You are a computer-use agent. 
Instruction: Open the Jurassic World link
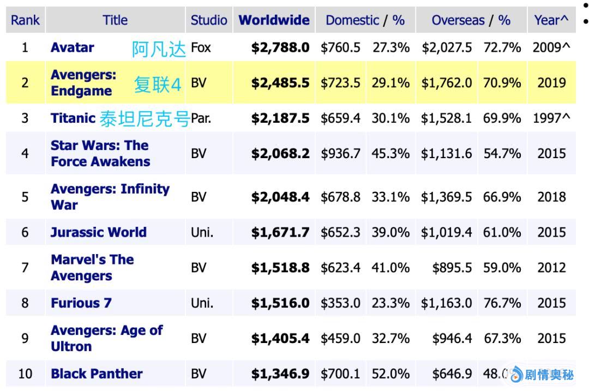(98, 232)
